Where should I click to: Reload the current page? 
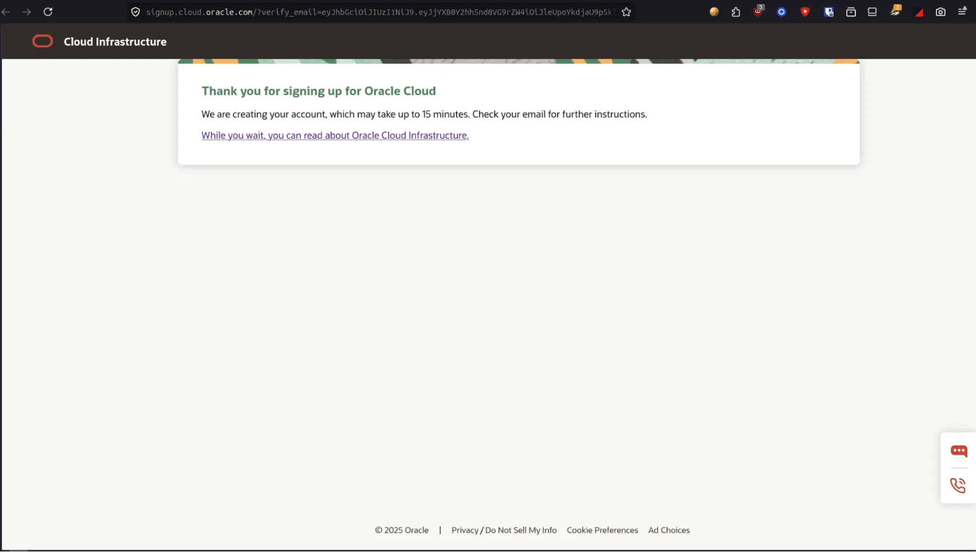[x=48, y=12]
